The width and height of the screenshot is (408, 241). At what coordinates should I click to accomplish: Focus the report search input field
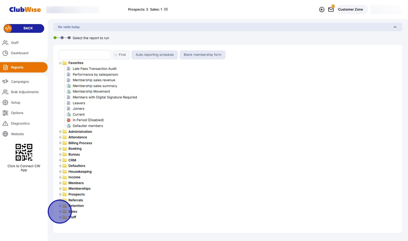coord(85,55)
